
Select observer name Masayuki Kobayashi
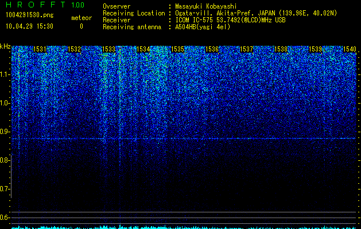pos(206,7)
